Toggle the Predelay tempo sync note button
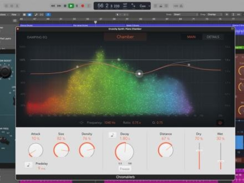 pos(29,165)
